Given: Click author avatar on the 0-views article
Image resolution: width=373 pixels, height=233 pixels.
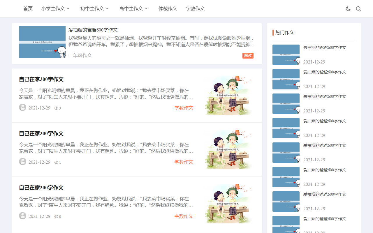Looking at the screenshot, I should click(22, 216).
